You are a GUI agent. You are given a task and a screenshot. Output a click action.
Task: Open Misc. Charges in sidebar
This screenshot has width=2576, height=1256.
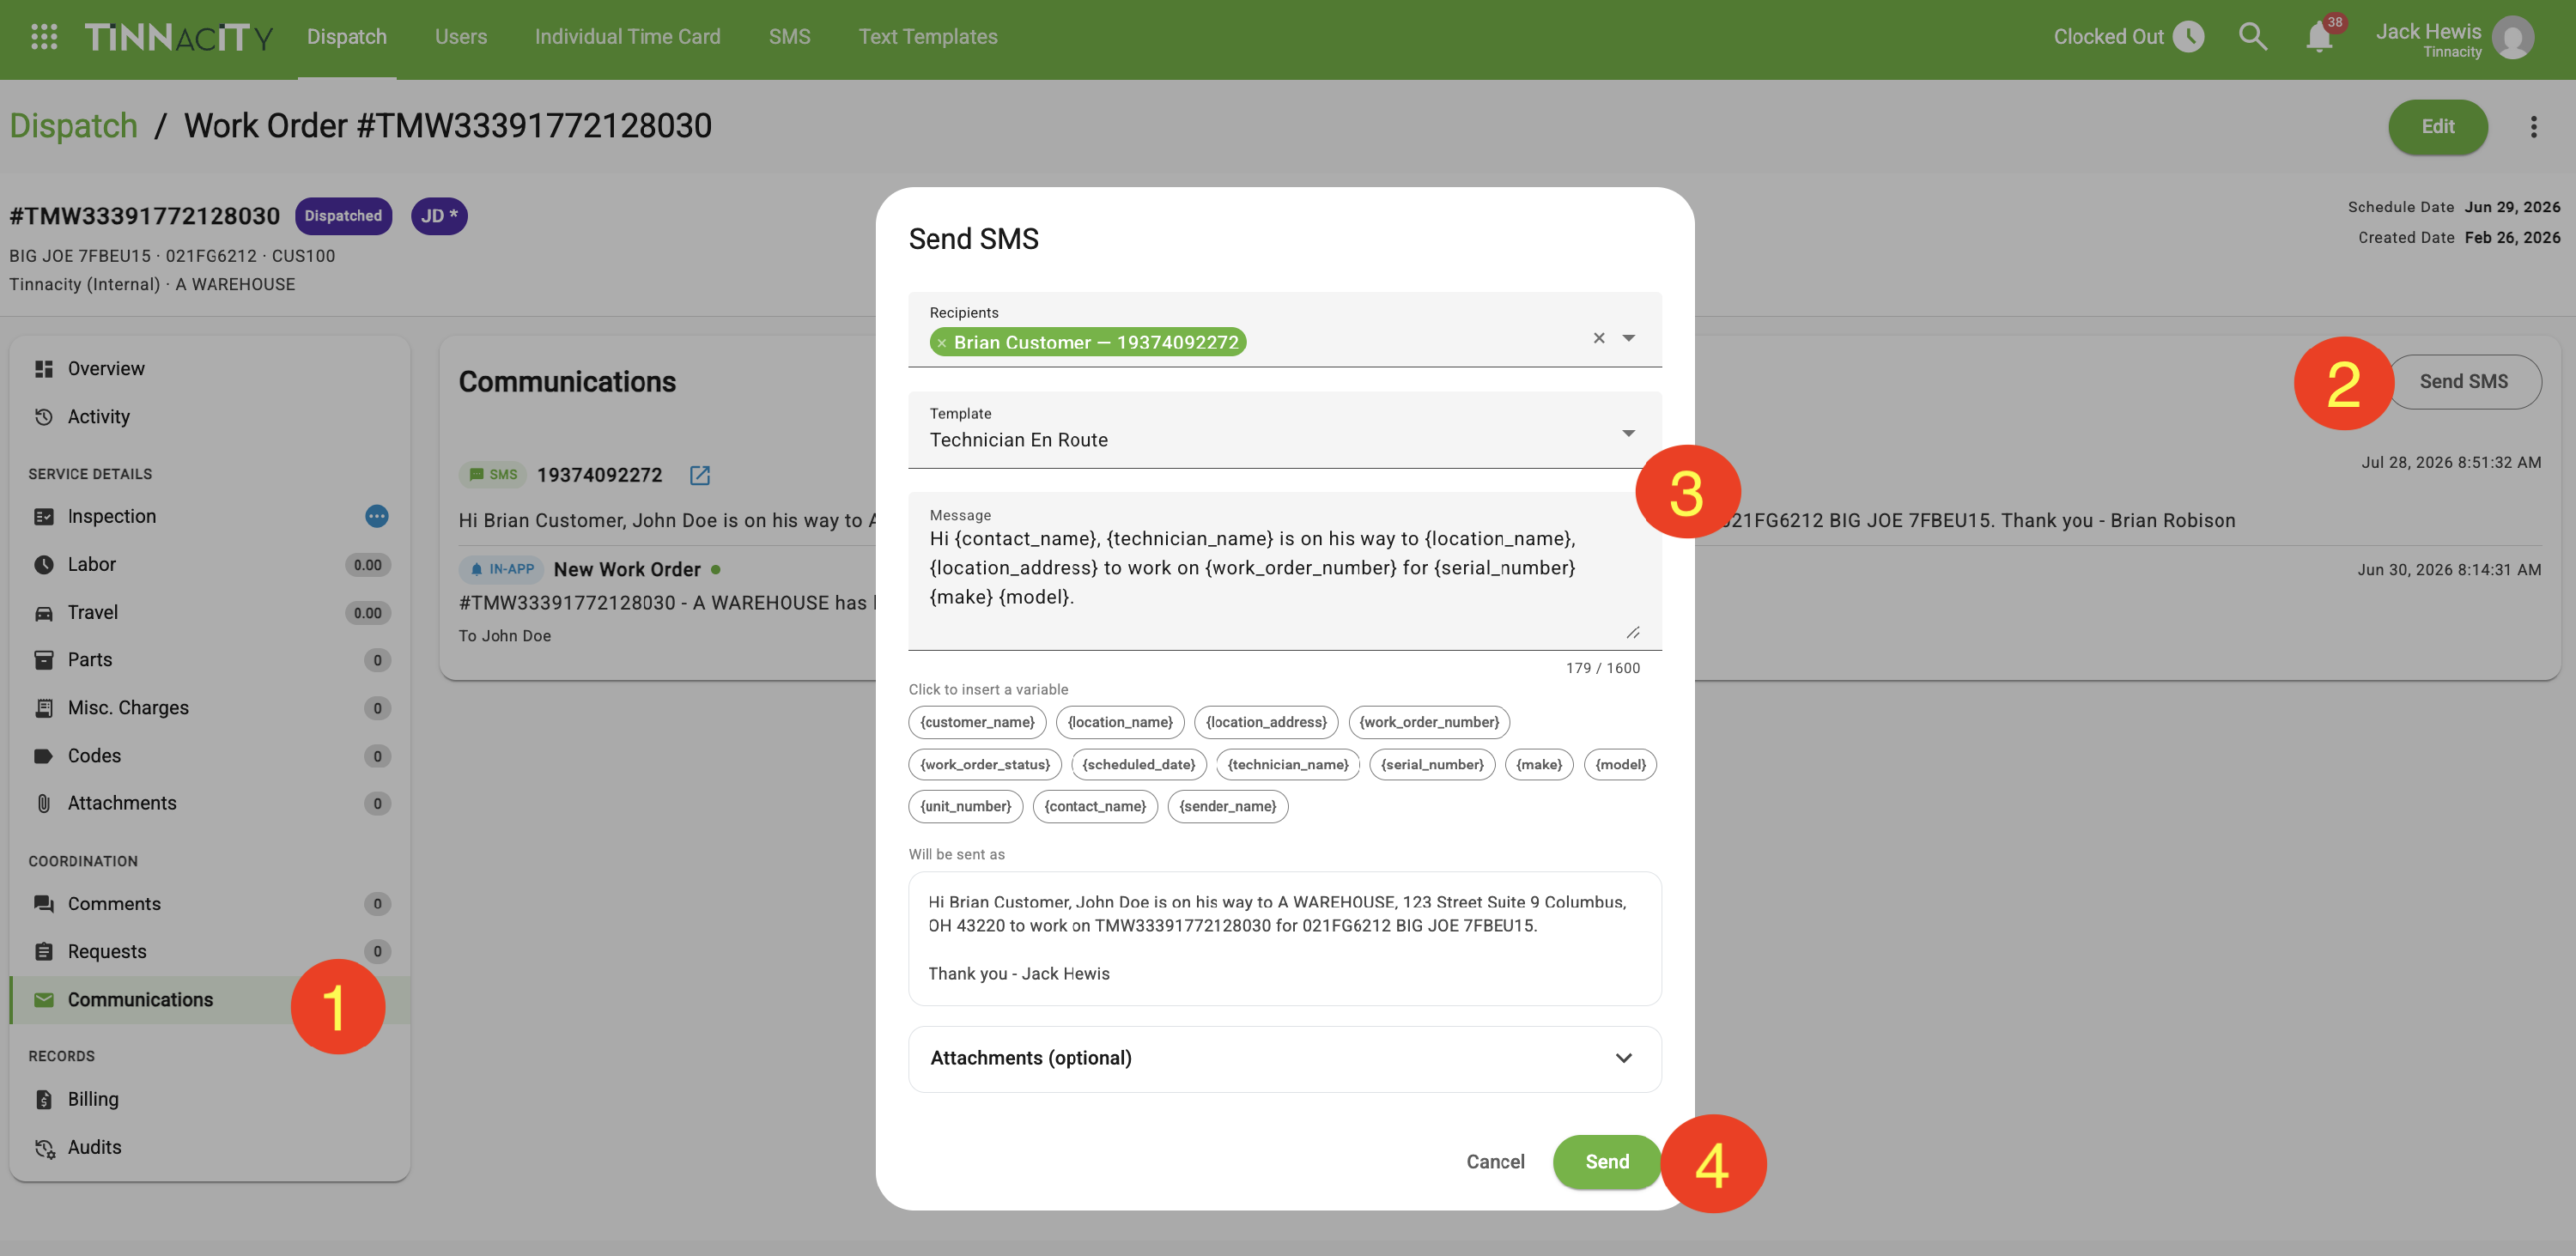tap(209, 708)
